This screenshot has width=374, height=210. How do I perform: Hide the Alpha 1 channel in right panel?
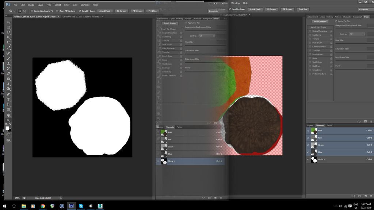[309, 159]
